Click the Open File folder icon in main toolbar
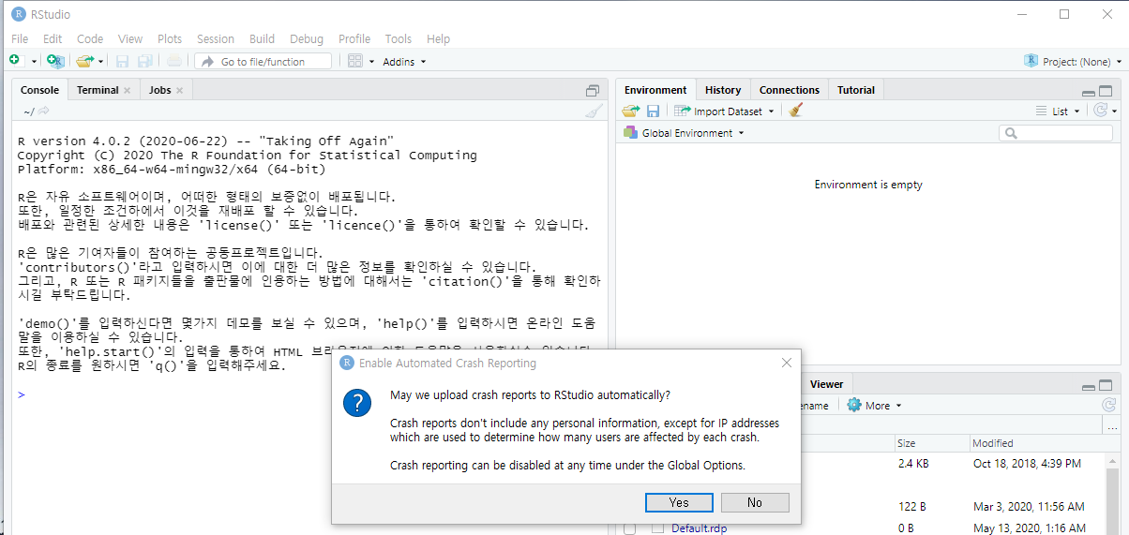This screenshot has height=535, width=1129. click(84, 61)
